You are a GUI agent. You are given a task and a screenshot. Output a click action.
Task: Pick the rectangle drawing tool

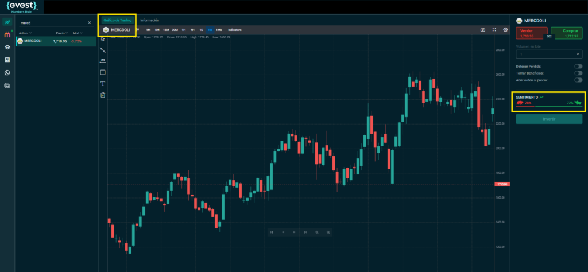tap(103, 72)
